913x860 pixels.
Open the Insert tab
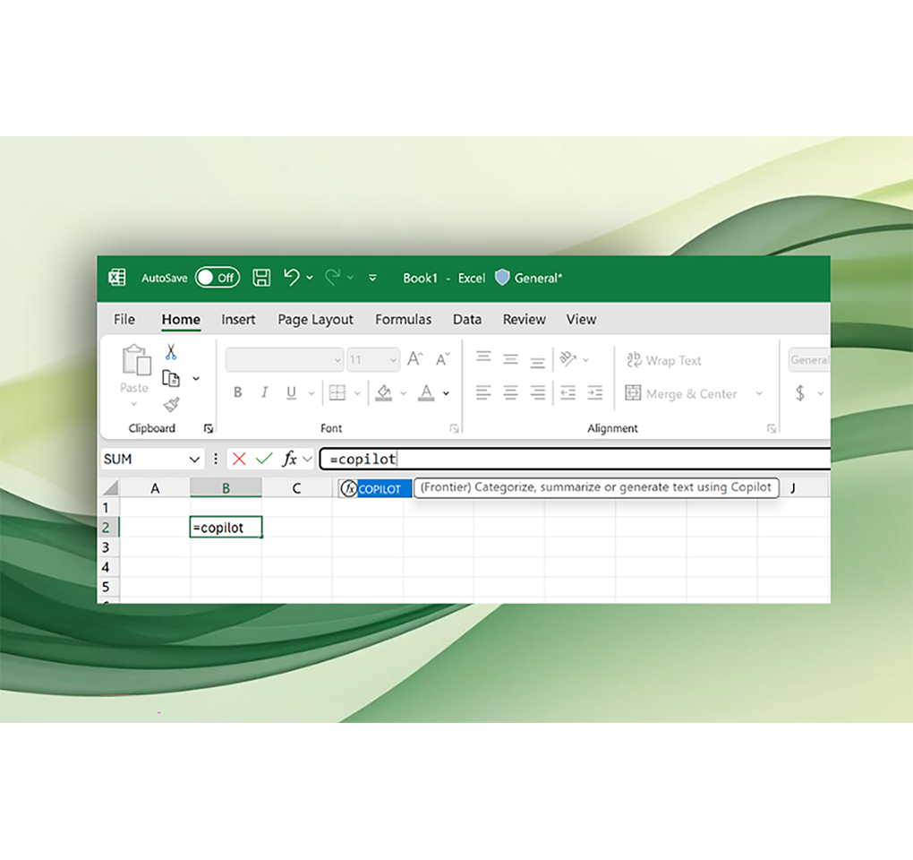click(238, 319)
